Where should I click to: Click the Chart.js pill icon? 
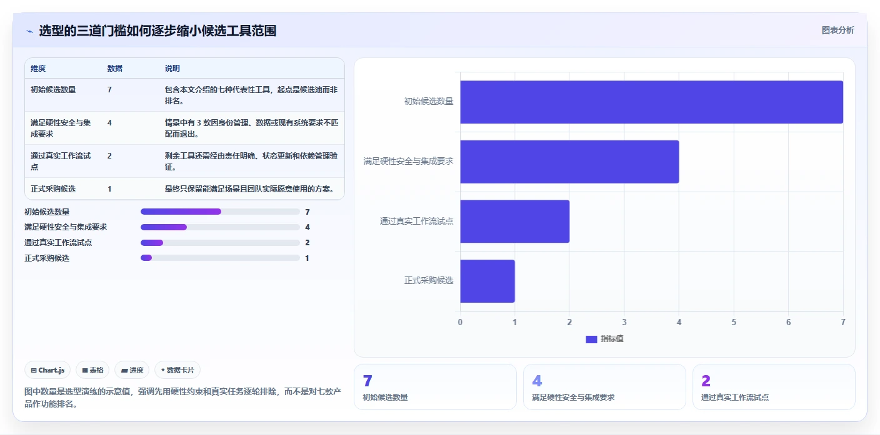(x=34, y=370)
